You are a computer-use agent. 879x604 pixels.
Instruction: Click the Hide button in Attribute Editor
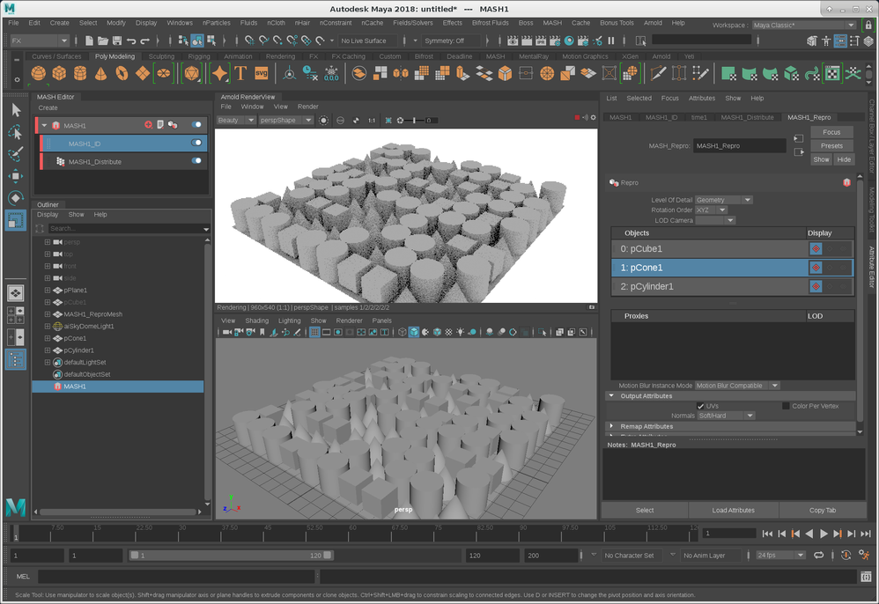(844, 159)
